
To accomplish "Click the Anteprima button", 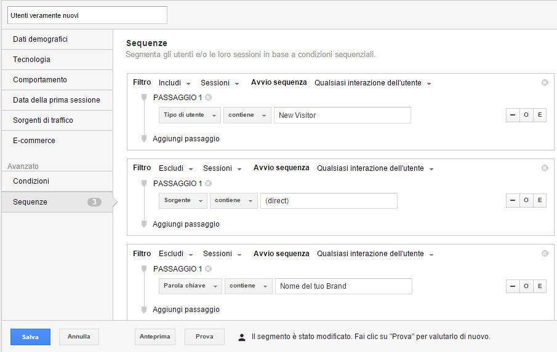I will [155, 337].
